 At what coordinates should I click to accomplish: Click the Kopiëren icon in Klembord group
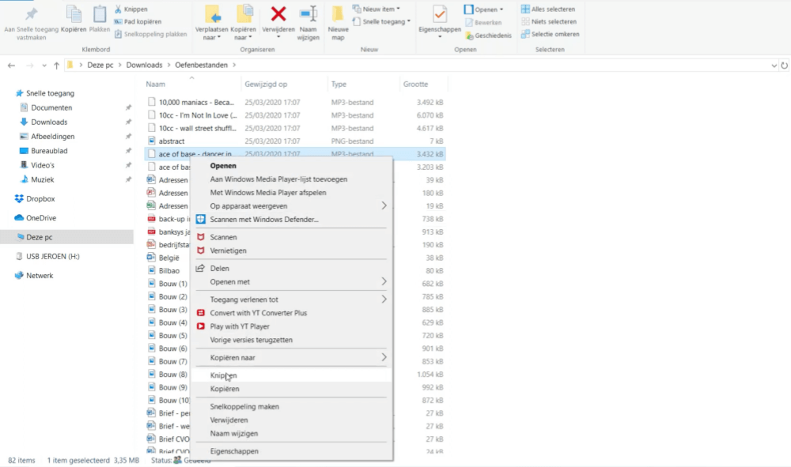pyautogui.click(x=74, y=13)
